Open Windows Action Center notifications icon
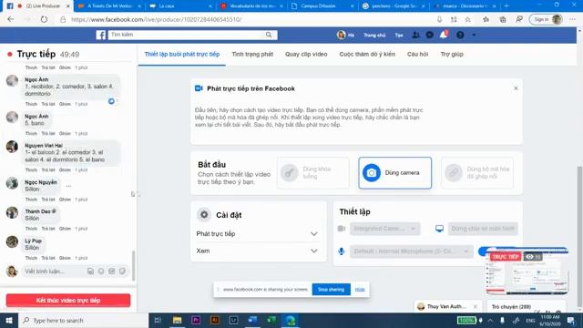This screenshot has width=583, height=328. click(571, 320)
